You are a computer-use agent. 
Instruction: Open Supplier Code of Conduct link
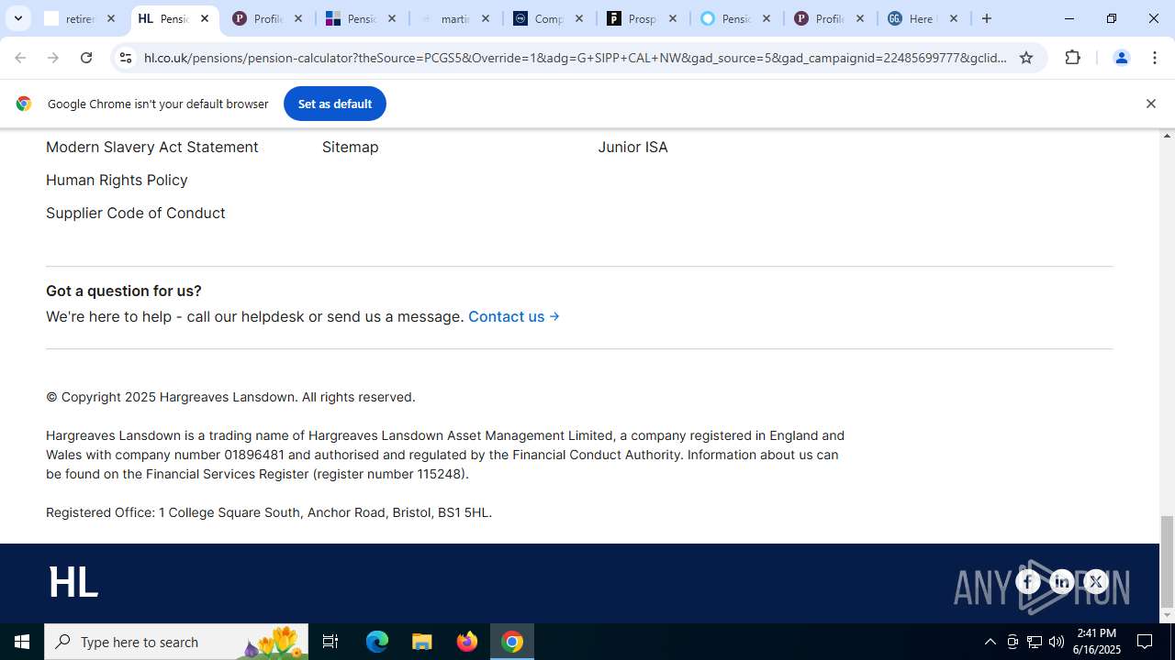(136, 213)
